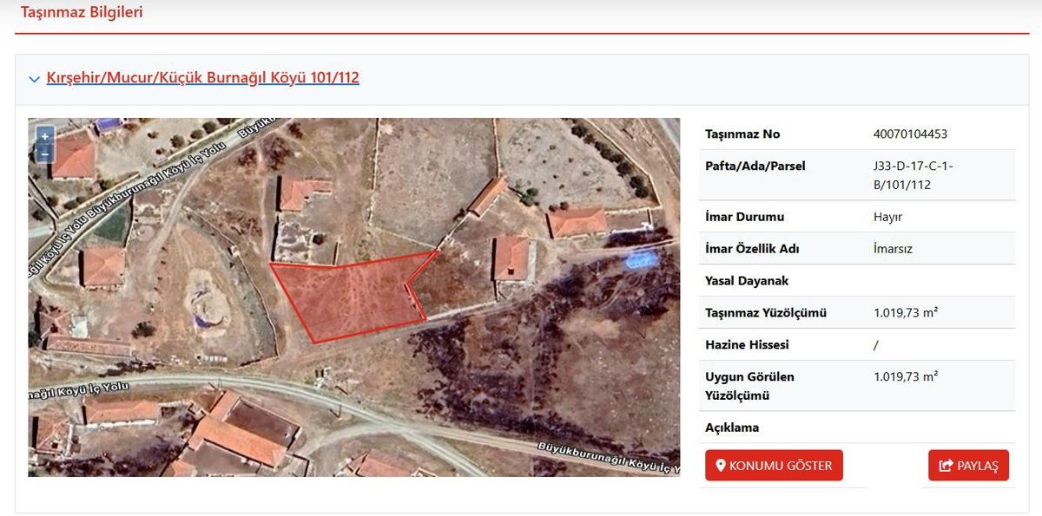Zoom out the map with minus button

click(45, 153)
